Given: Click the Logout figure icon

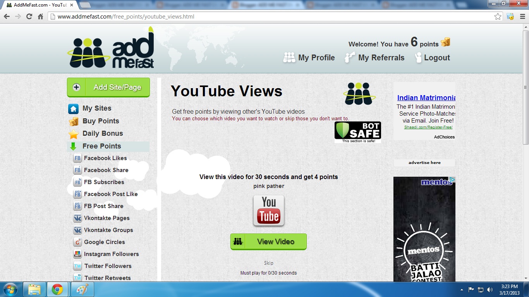Looking at the screenshot, I should point(418,58).
